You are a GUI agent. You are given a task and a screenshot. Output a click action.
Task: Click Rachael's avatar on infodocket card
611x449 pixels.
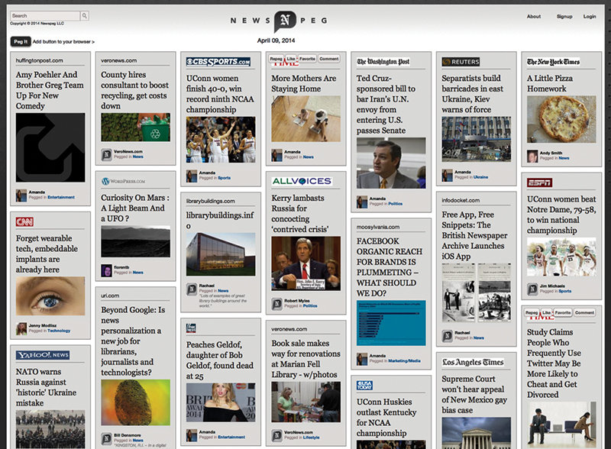tap(447, 335)
